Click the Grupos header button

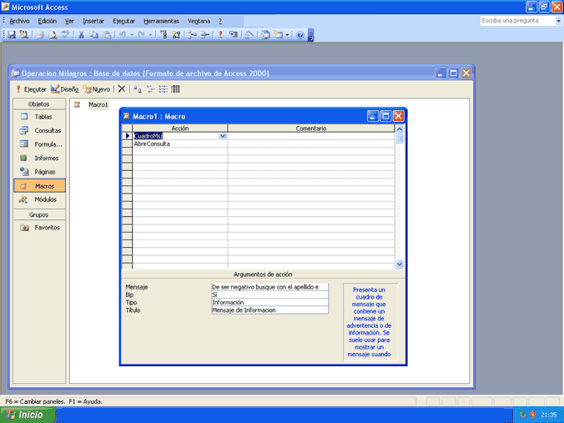click(39, 214)
